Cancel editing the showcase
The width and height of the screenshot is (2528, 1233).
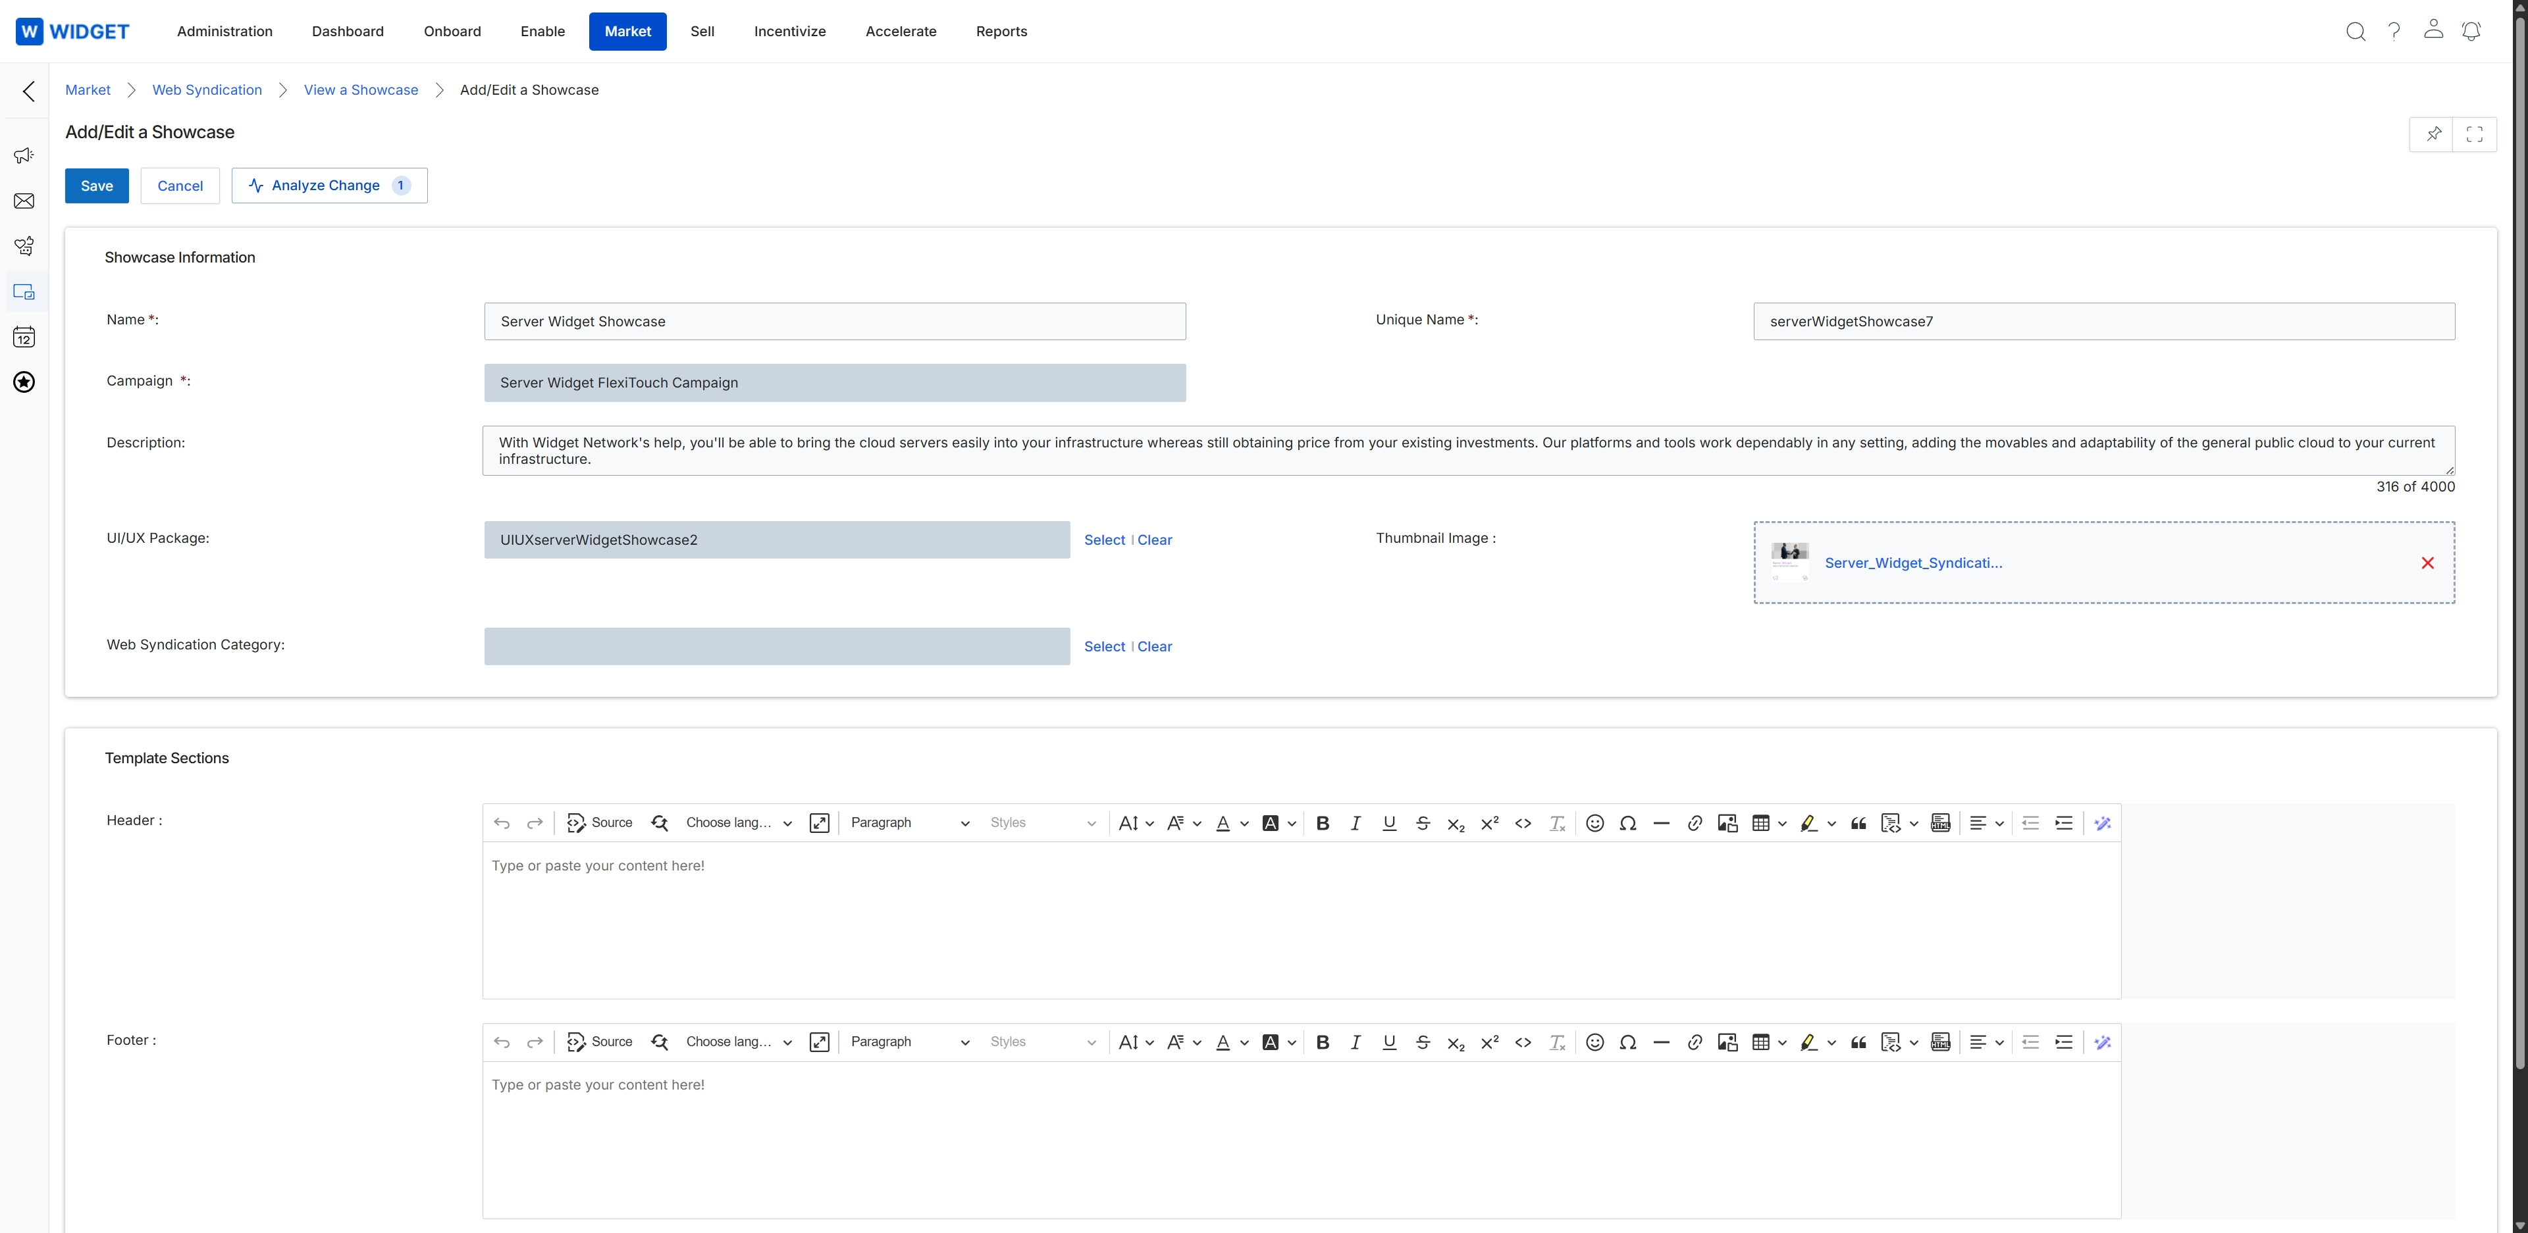[x=180, y=186]
